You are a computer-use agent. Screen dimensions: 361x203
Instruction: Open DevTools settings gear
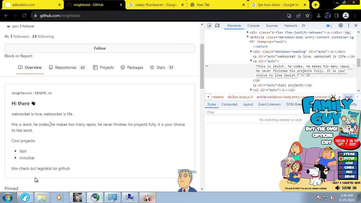point(341,25)
